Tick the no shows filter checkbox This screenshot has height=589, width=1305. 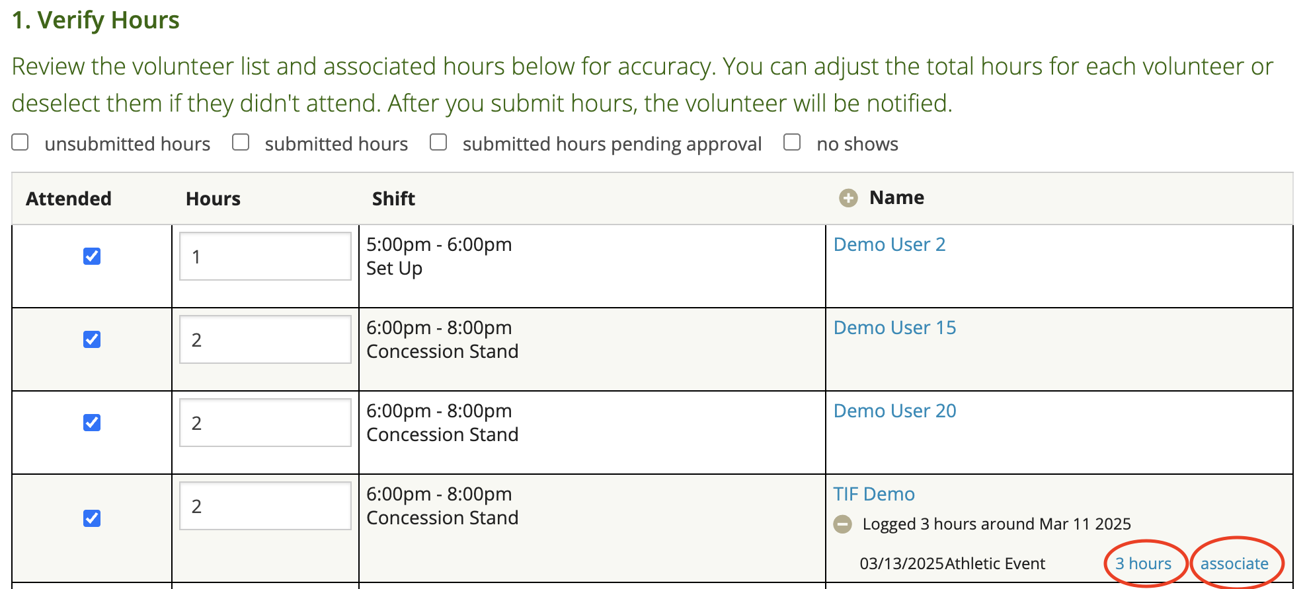click(792, 143)
